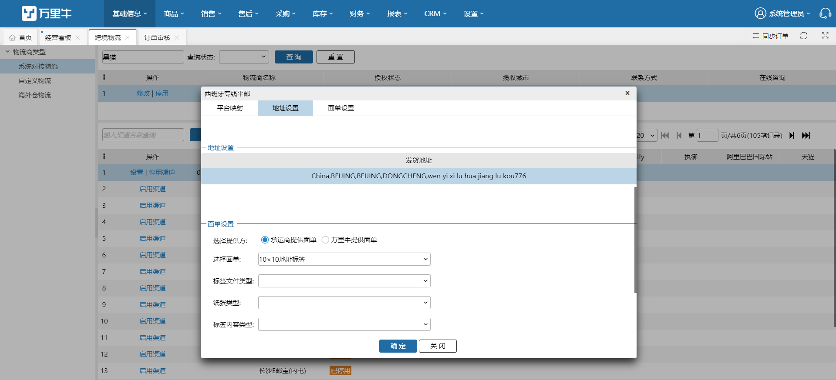Toggle fullscreen expand icon
Viewport: 836px width, 380px height.
tap(825, 36)
